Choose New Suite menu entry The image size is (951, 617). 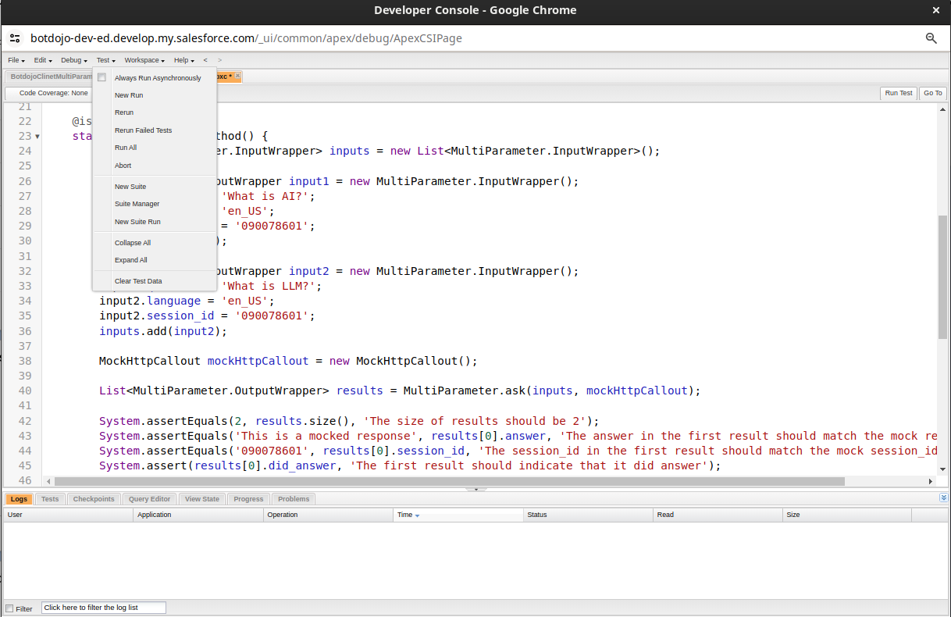tap(154, 187)
